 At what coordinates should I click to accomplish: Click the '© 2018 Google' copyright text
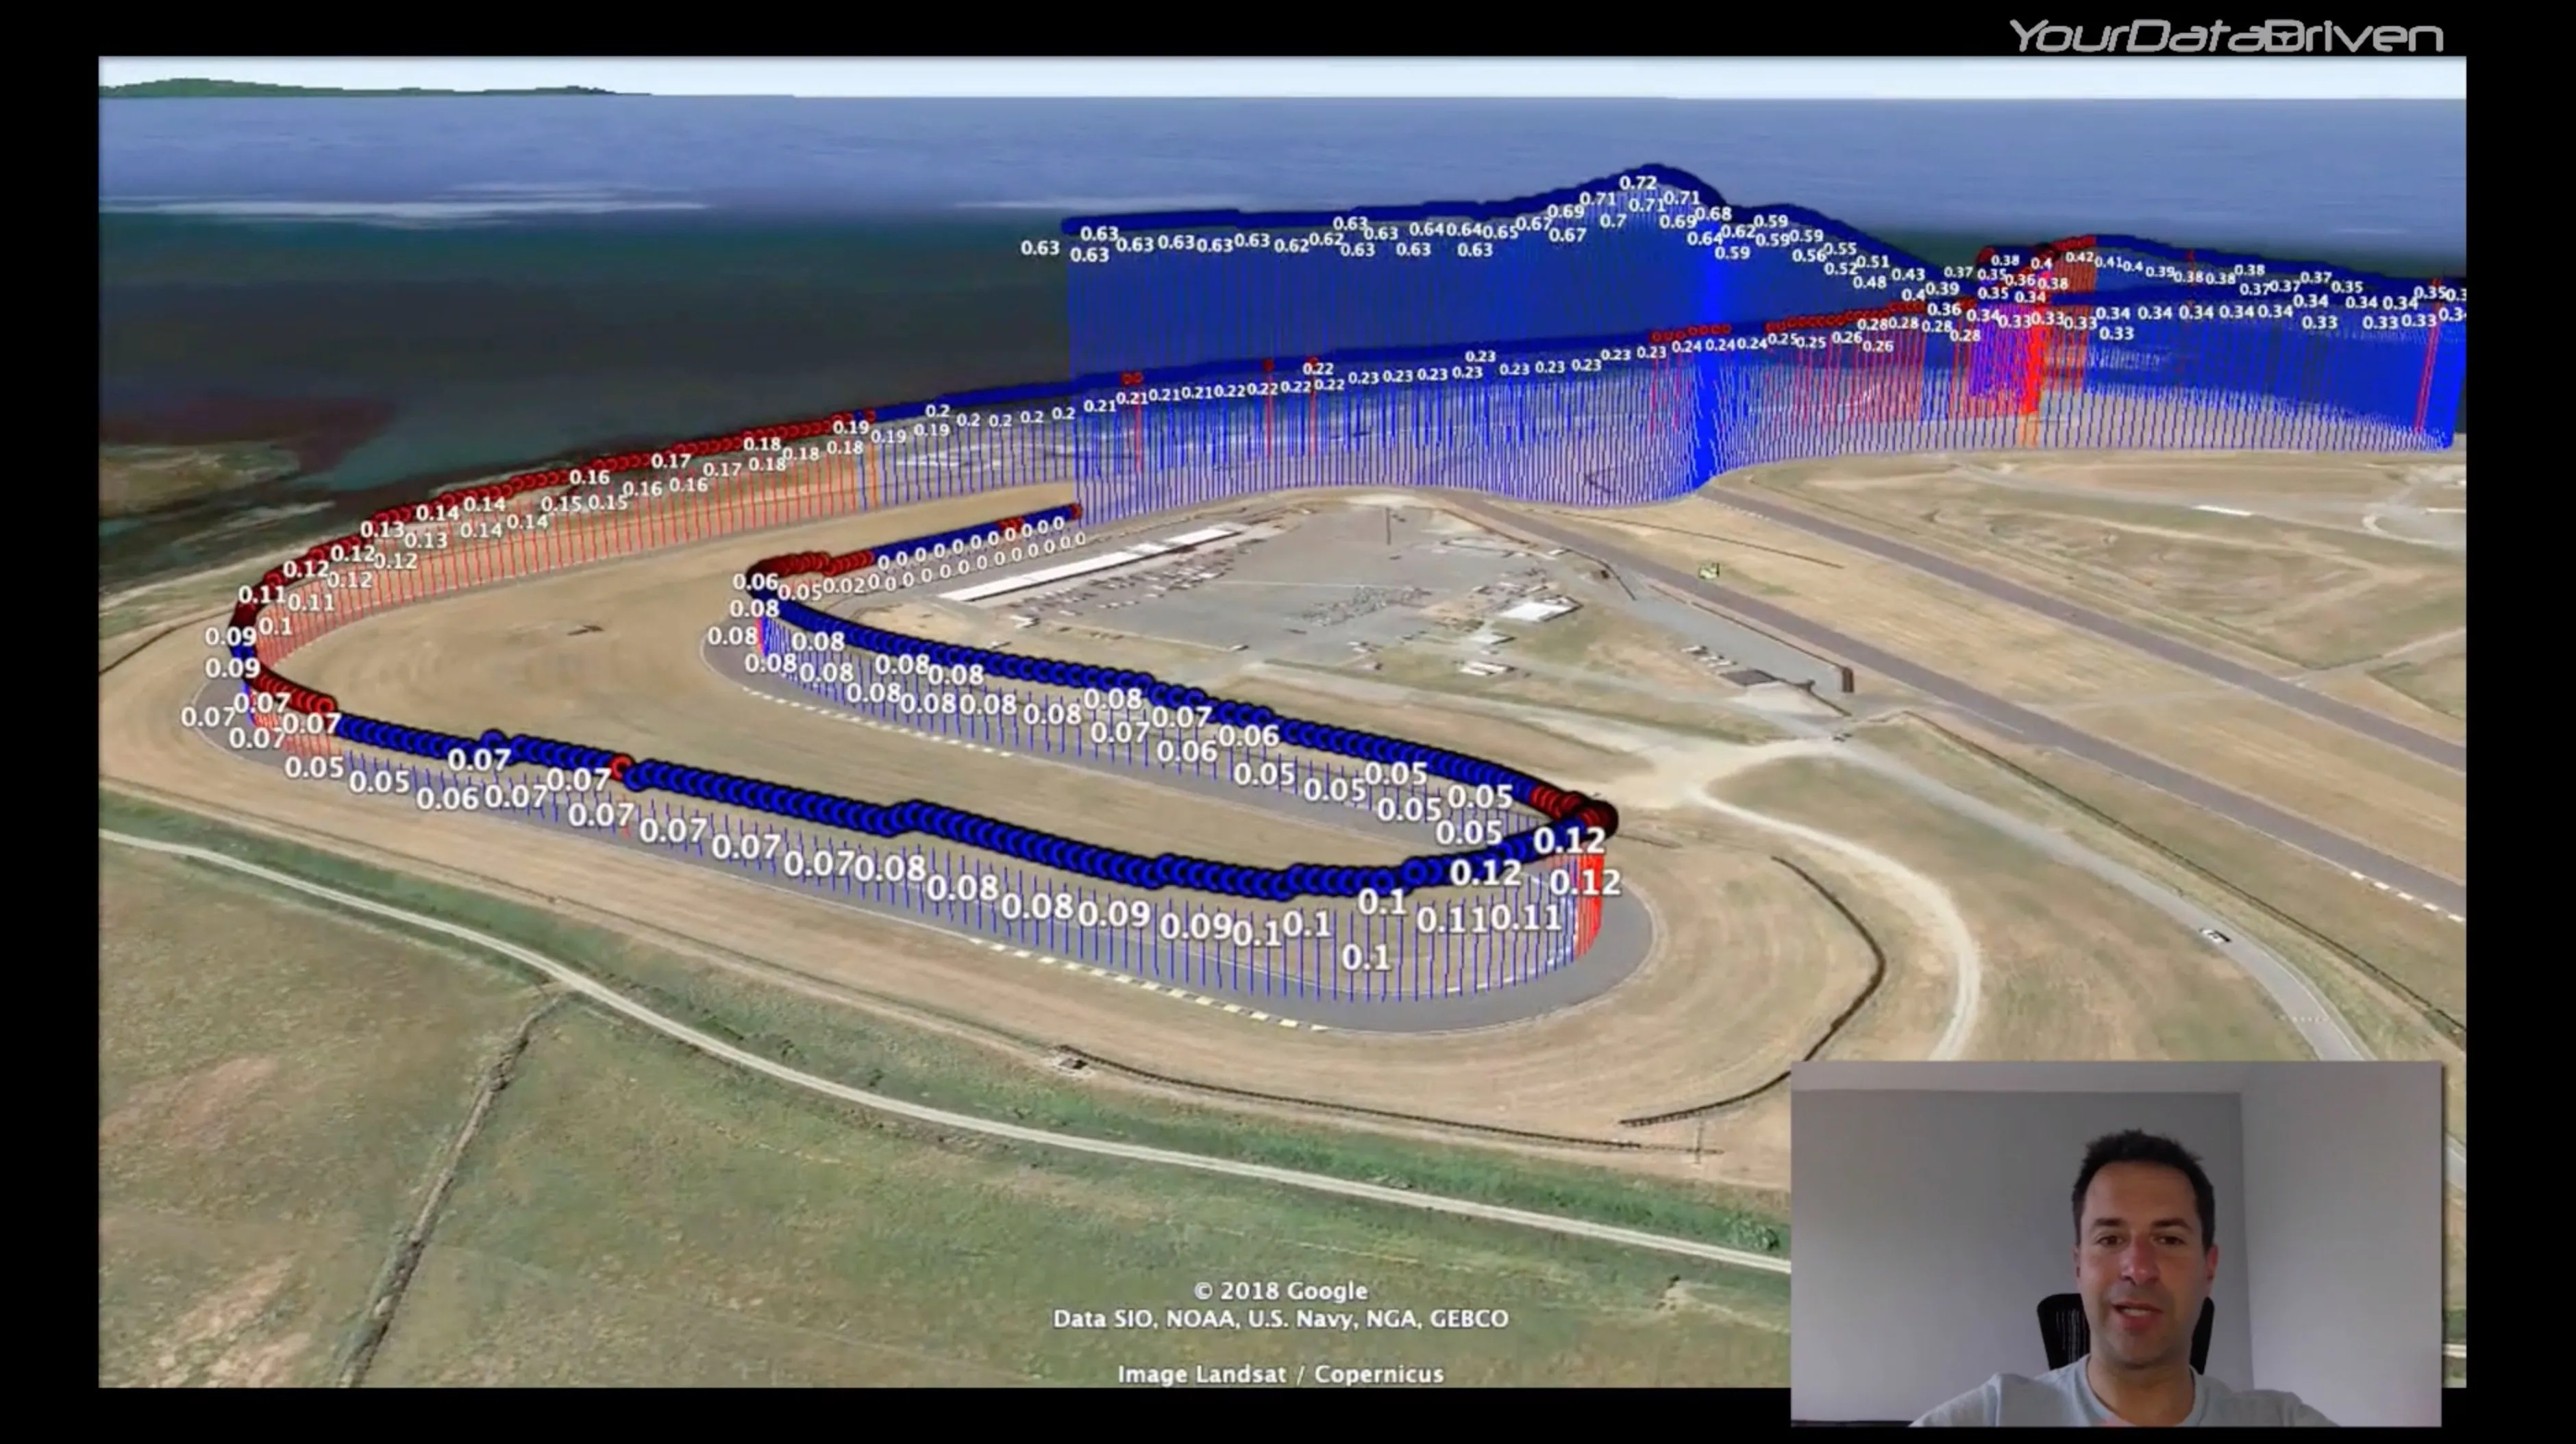coord(1280,1291)
